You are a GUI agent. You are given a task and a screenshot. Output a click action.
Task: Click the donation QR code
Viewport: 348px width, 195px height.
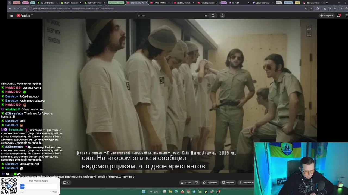(x=9, y=186)
